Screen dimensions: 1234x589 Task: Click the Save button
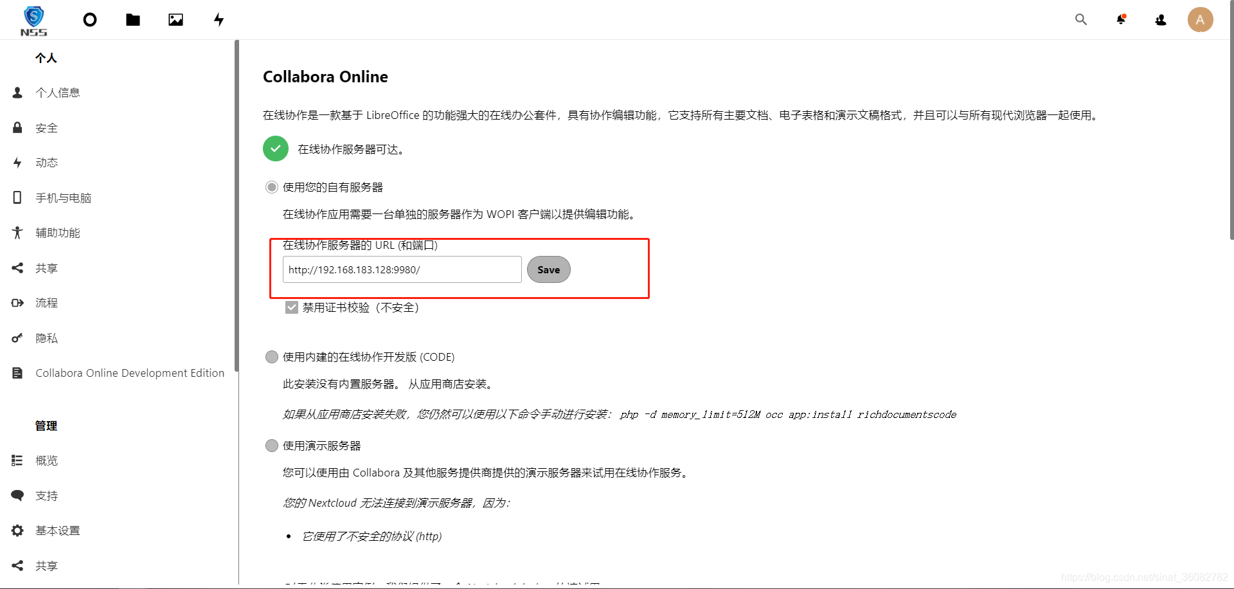549,269
